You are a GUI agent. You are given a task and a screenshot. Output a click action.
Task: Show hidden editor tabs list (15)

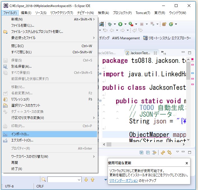(164, 53)
